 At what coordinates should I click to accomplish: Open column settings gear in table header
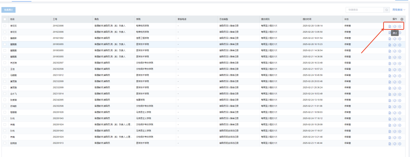click(402, 19)
